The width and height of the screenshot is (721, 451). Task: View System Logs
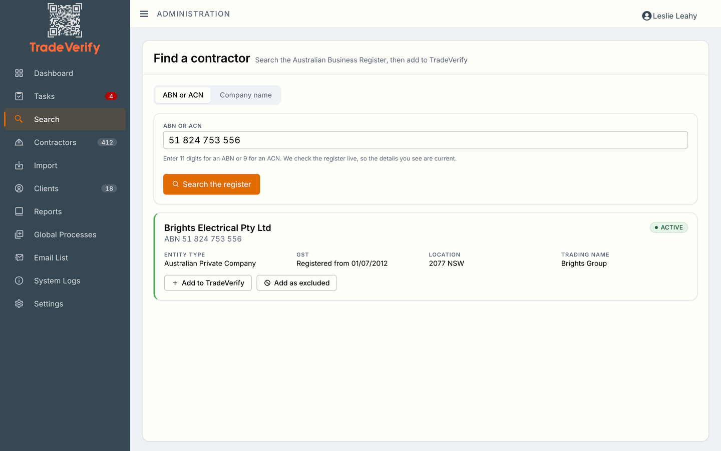(65, 281)
